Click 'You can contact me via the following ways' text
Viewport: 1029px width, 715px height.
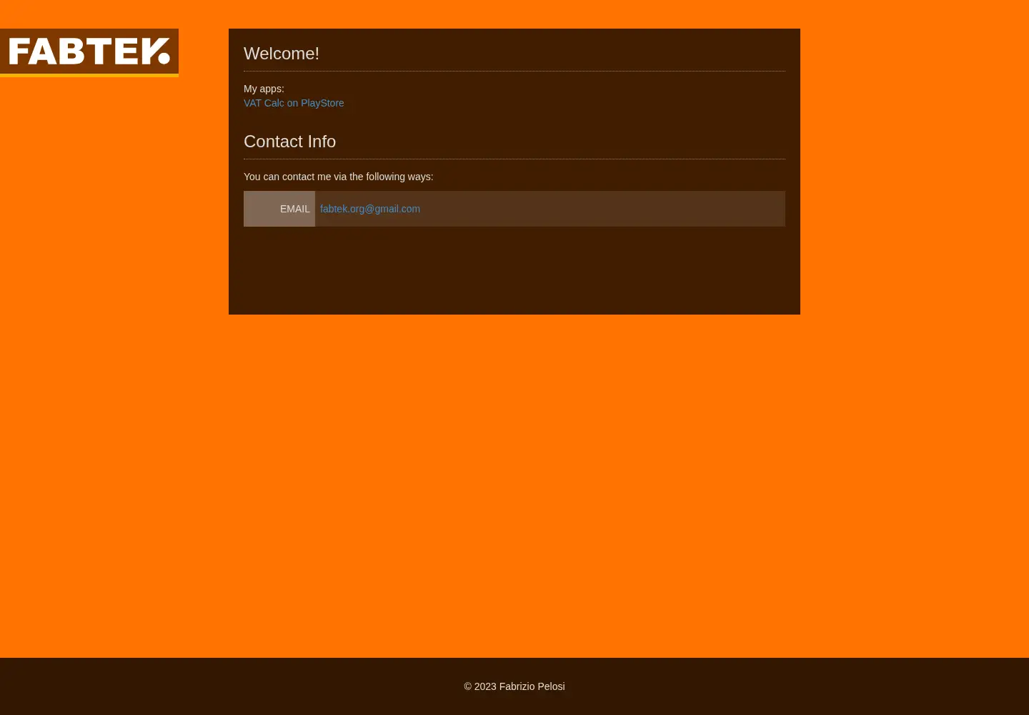(x=338, y=177)
